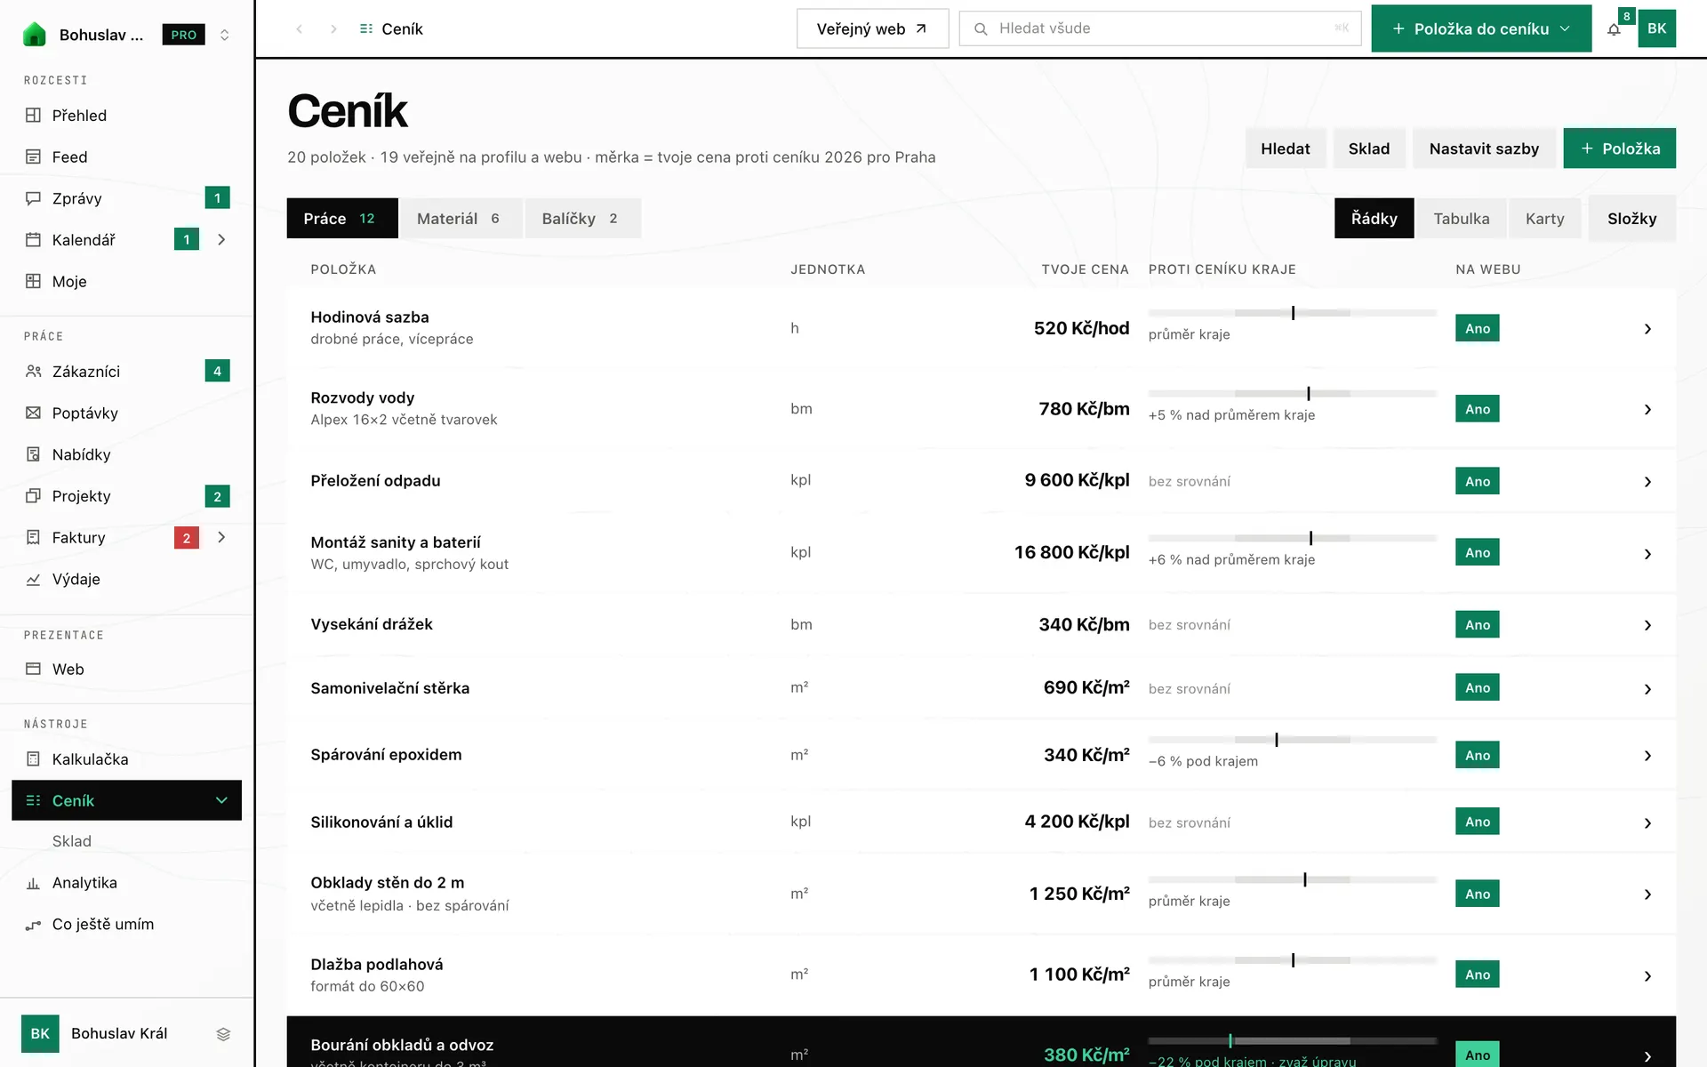
Task: Click the Ceník breadcrumb list icon
Action: pos(365,29)
